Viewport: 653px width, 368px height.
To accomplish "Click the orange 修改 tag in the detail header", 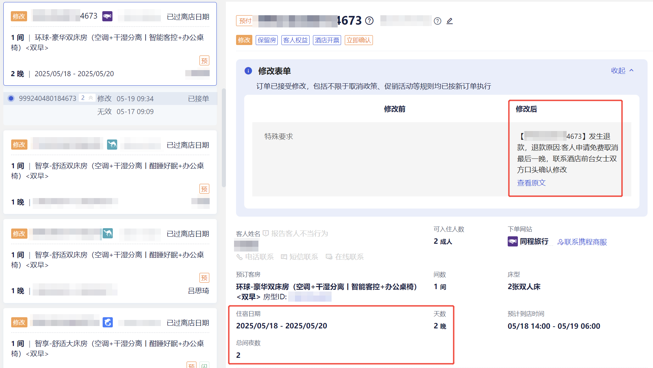I will (244, 40).
